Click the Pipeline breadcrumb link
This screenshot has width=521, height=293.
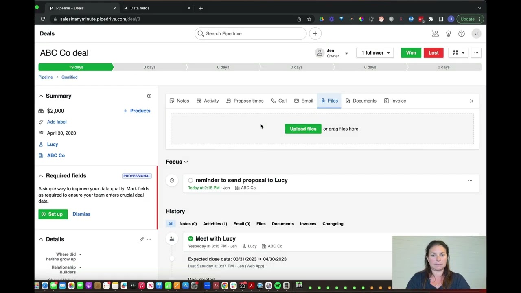[46, 77]
